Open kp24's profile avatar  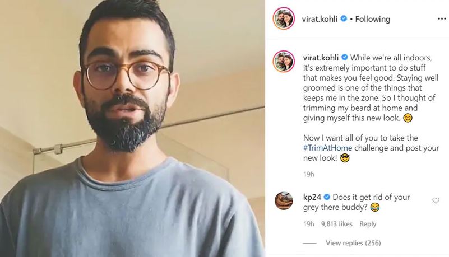[x=284, y=200]
